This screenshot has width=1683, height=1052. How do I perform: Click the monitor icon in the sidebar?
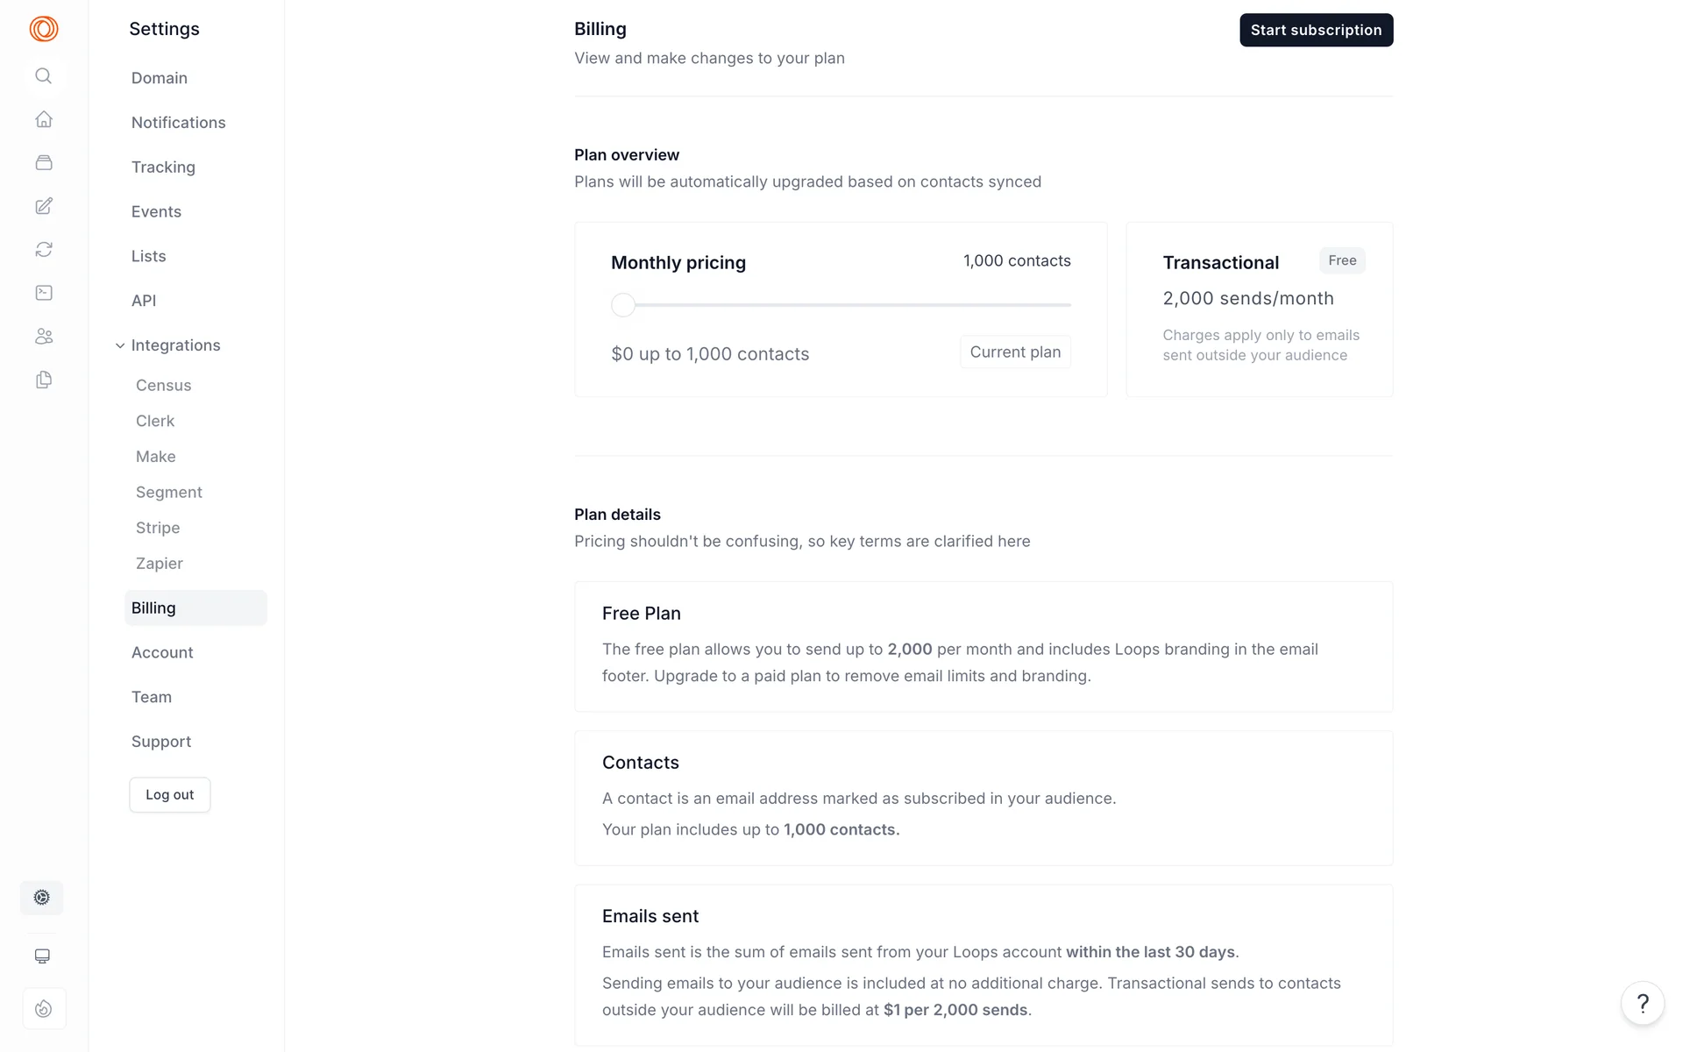42,956
